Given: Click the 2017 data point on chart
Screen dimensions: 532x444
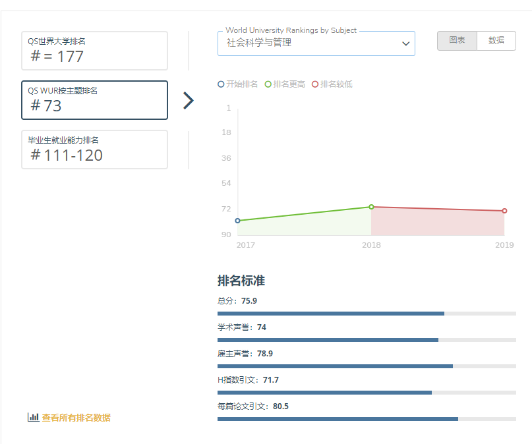Looking at the screenshot, I should pyautogui.click(x=237, y=221).
